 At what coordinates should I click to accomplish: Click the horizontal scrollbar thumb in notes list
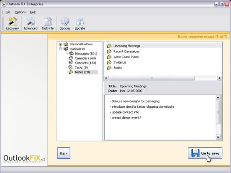(x=152, y=78)
